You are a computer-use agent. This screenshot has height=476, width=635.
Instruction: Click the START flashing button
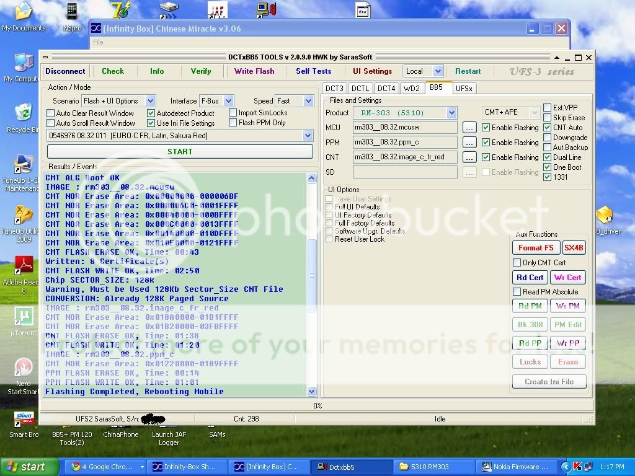(180, 151)
